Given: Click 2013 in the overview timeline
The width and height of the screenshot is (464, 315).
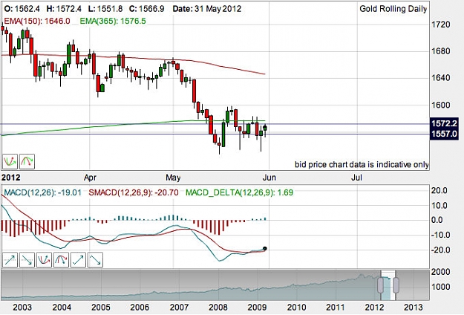Looking at the screenshot, I should coord(414,308).
